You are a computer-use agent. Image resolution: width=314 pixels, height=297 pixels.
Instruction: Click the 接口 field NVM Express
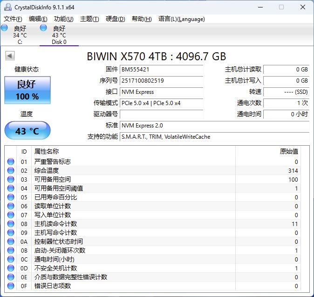click(x=161, y=92)
